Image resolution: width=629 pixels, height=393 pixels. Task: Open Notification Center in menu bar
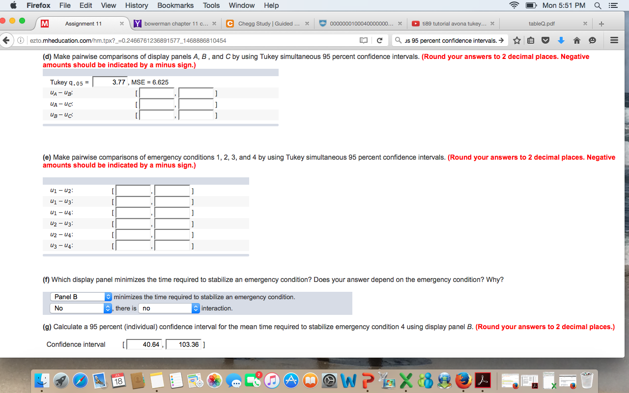coord(612,5)
